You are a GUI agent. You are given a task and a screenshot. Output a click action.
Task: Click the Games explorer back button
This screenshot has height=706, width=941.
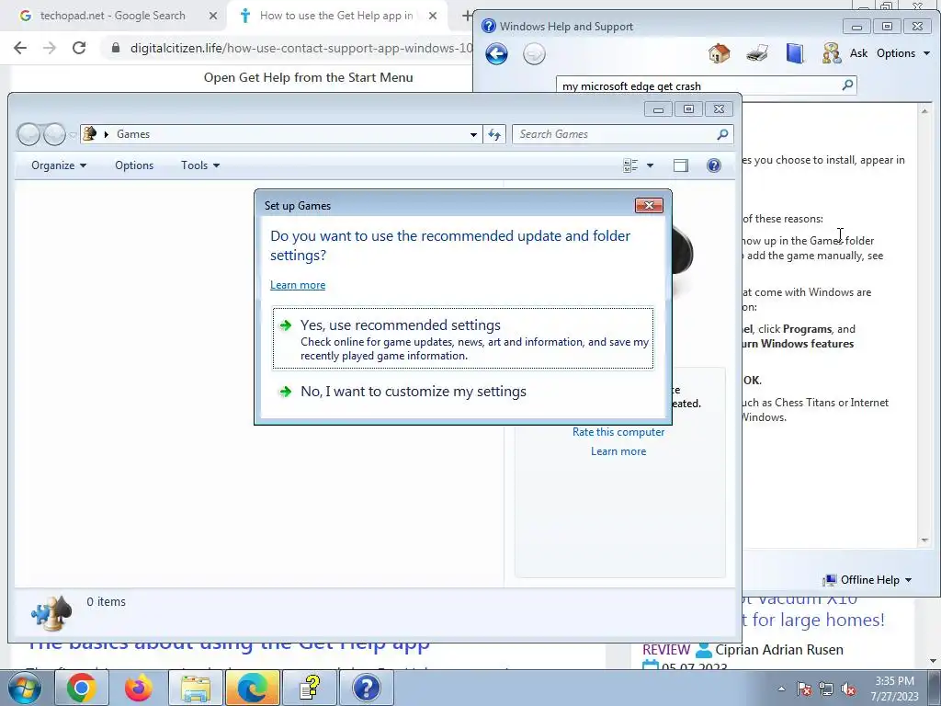pos(28,134)
